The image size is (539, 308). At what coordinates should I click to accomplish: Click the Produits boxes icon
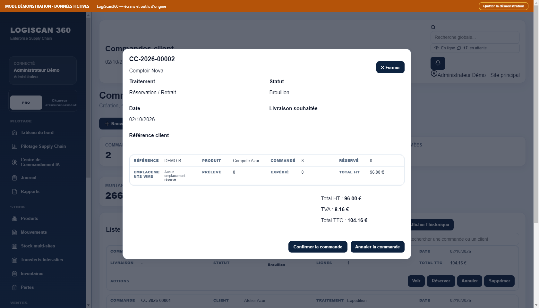(14, 219)
